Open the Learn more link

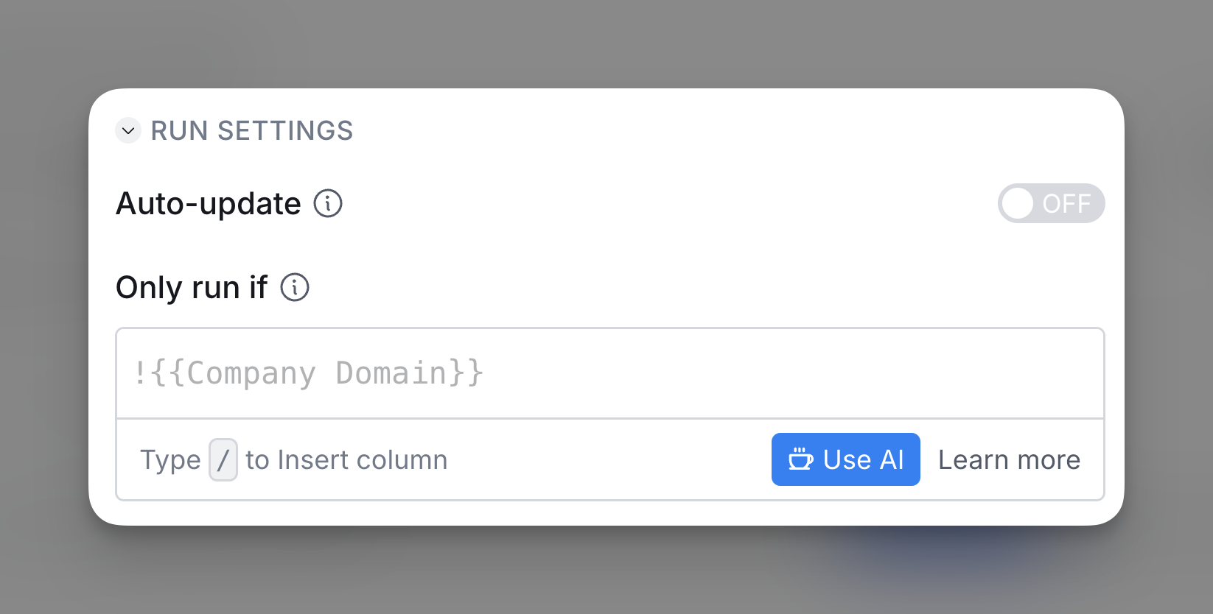(1009, 460)
